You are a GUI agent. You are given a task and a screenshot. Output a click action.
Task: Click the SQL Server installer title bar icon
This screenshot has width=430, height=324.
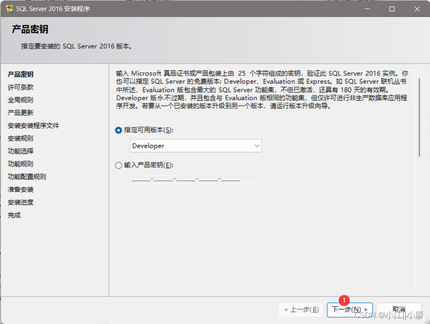(9, 9)
